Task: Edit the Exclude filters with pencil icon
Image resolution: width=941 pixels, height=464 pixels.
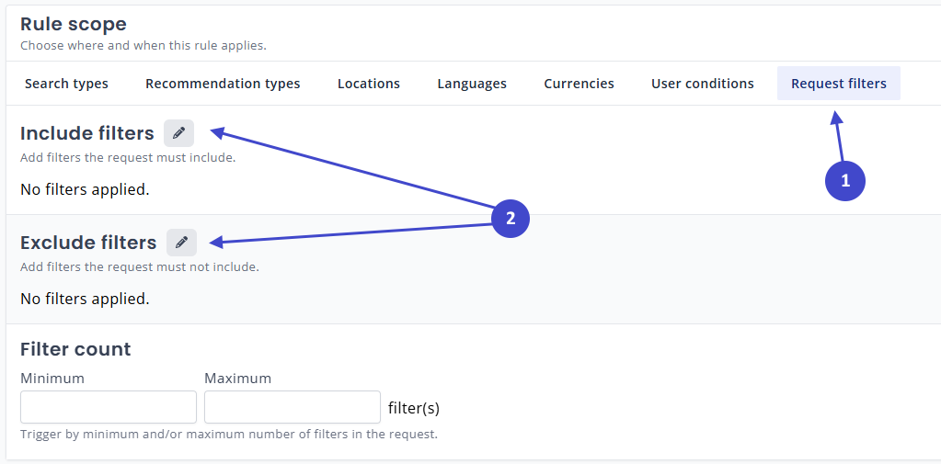Action: pyautogui.click(x=181, y=243)
